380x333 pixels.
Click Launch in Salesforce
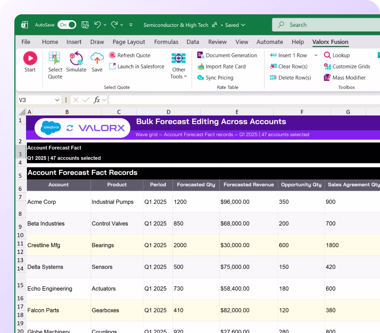[137, 67]
